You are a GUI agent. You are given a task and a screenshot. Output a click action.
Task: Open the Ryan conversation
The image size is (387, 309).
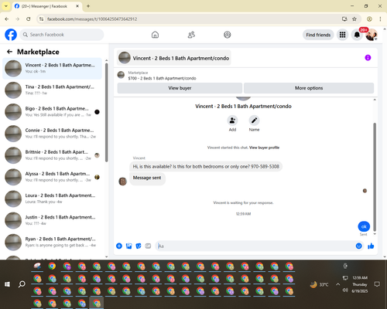click(52, 242)
